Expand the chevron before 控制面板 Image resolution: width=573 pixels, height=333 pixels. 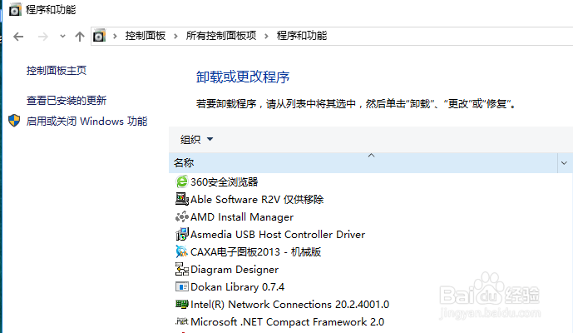(115, 36)
